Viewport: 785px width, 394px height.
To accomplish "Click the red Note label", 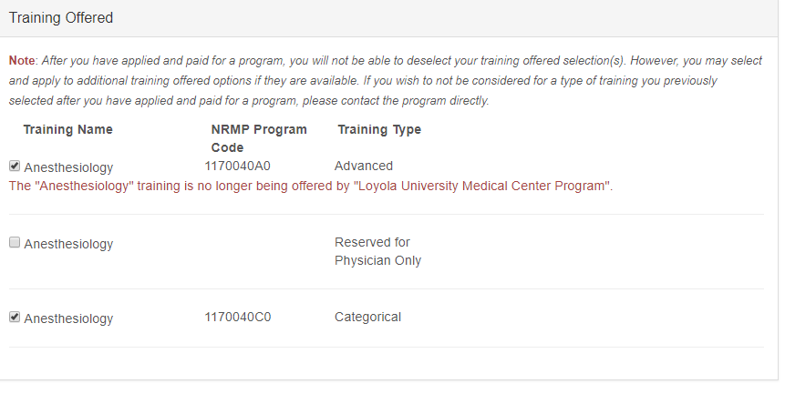I will coord(22,60).
